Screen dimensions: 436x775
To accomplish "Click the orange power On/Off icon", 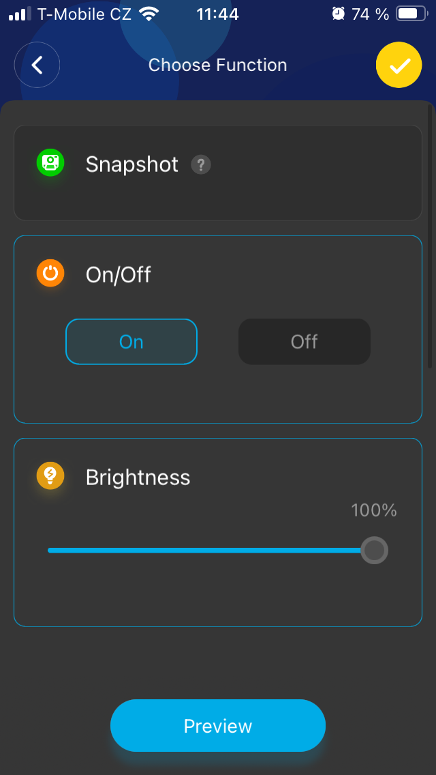I will tap(50, 273).
